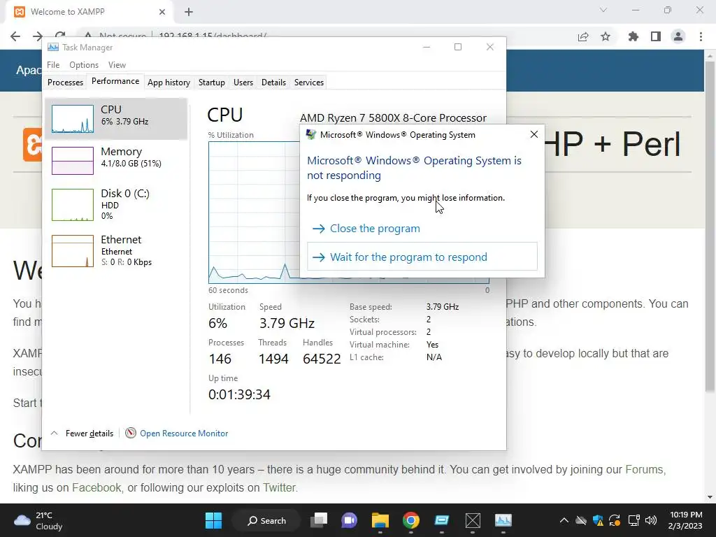Open Chrome three-dot menu
The height and width of the screenshot is (537, 716).
701,36
